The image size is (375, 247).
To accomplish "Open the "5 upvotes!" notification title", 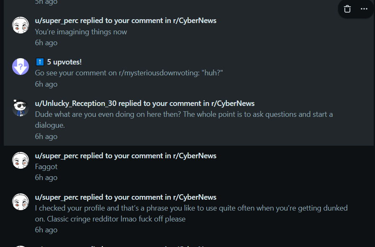I will 64,62.
